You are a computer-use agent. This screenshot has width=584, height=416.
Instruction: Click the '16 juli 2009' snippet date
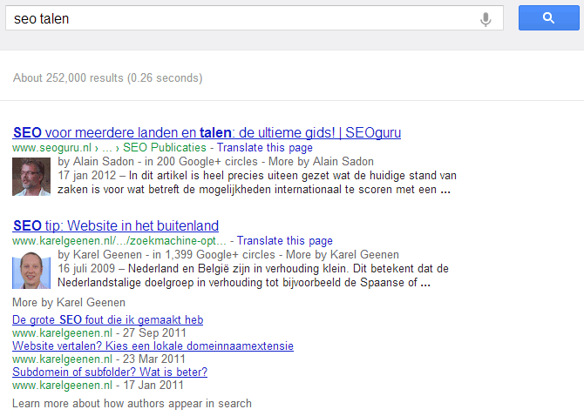click(x=86, y=268)
